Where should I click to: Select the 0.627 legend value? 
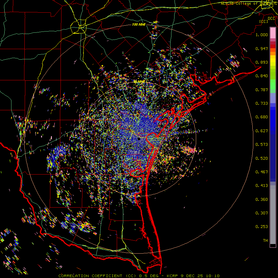pos(262,131)
